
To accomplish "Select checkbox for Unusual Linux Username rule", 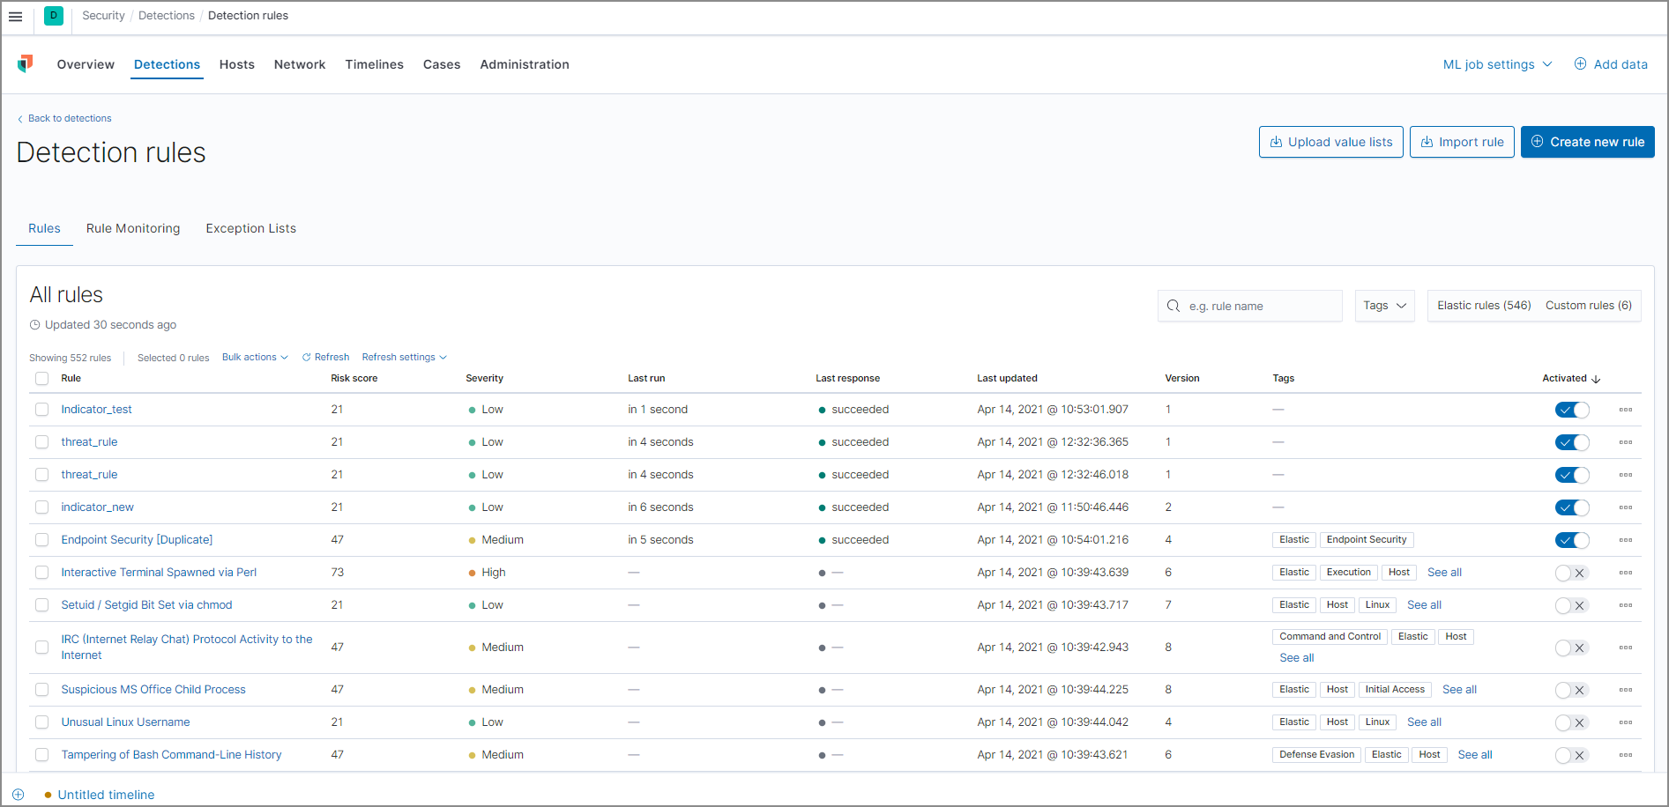I will (41, 722).
